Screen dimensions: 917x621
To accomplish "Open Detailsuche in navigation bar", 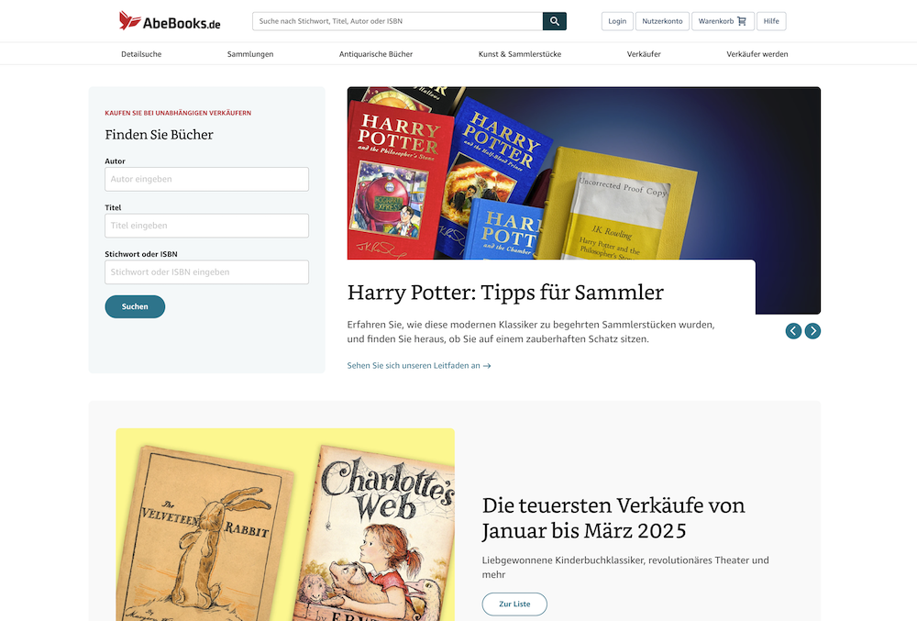I will click(x=141, y=54).
